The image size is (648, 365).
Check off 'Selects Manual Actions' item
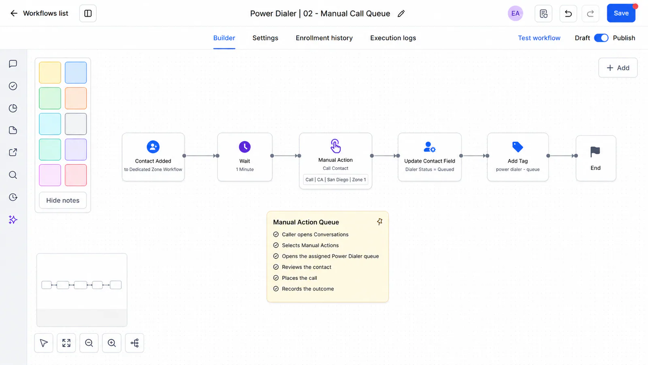(x=276, y=245)
